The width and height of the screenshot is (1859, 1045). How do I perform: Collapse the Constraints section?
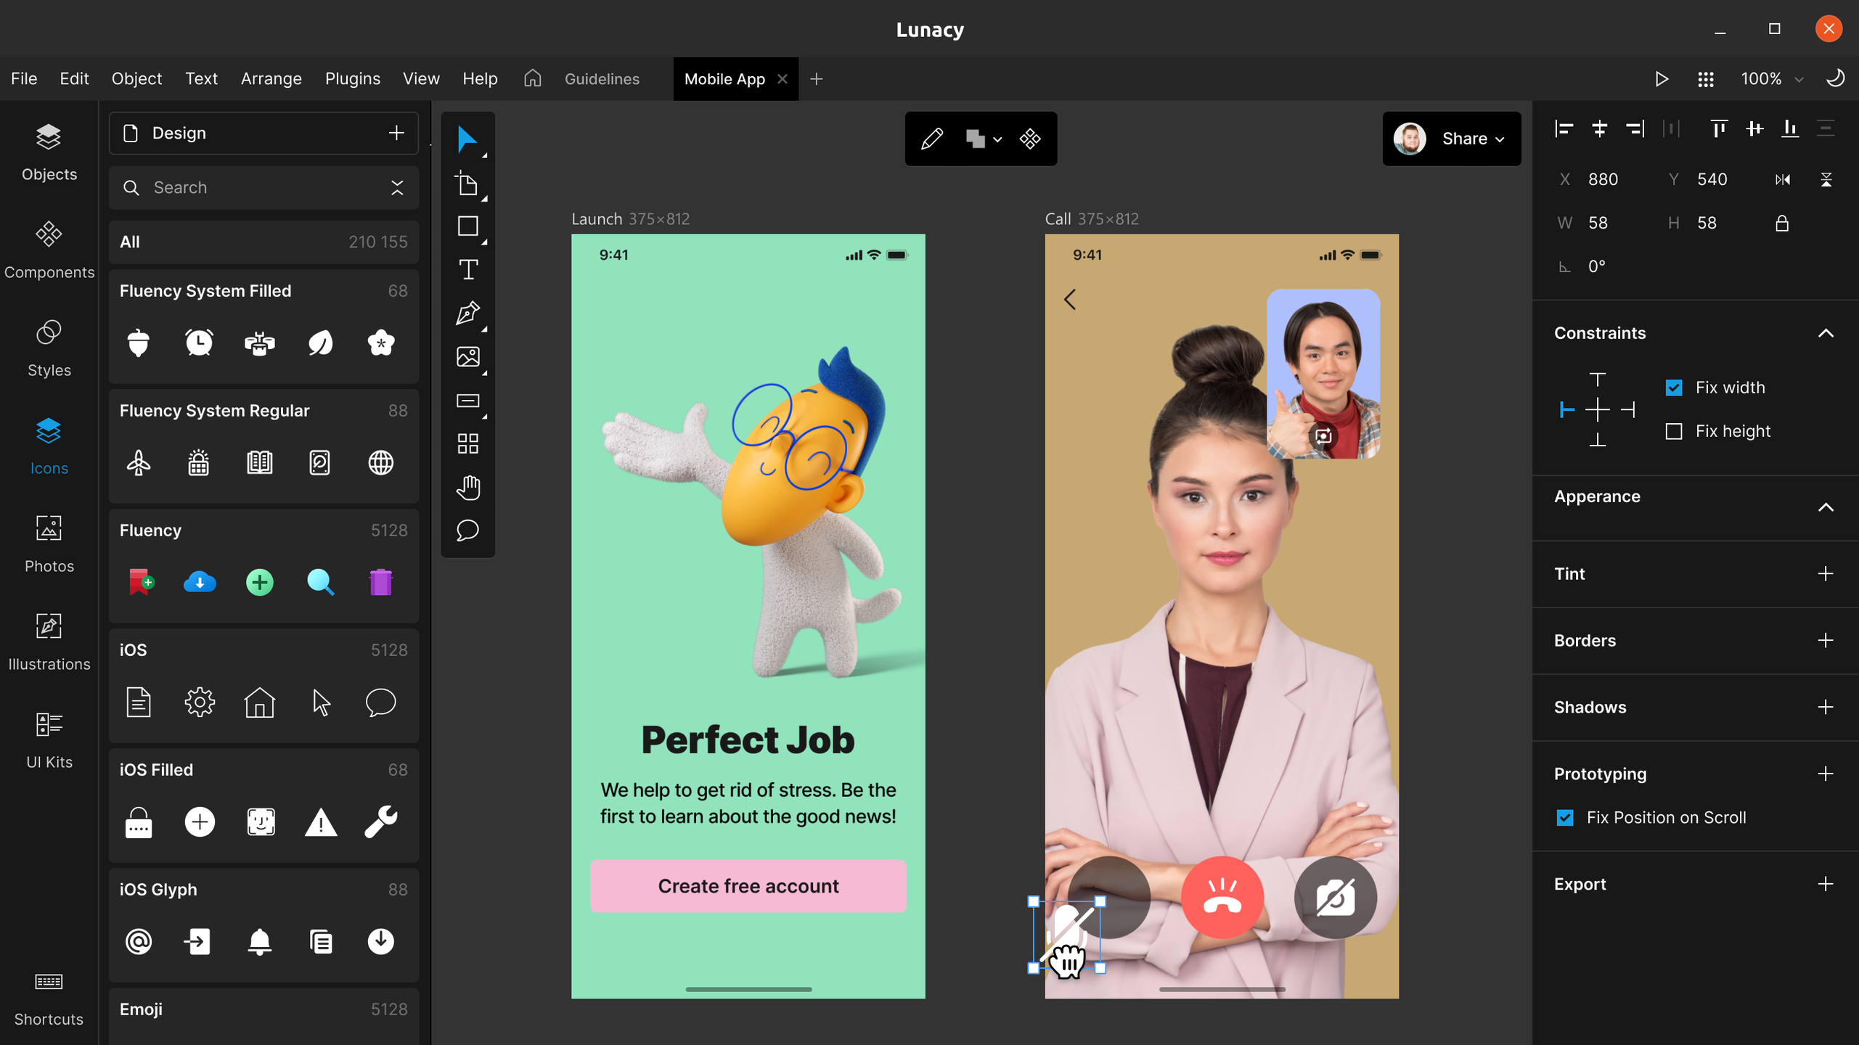click(1826, 333)
